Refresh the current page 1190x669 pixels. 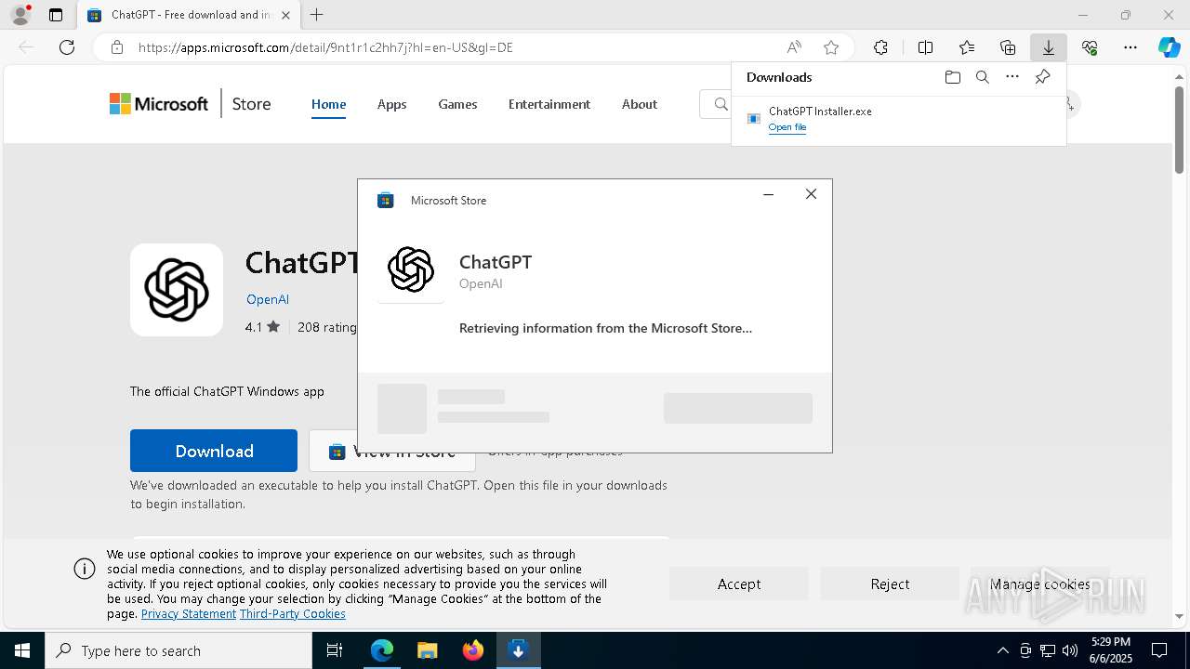pyautogui.click(x=67, y=47)
